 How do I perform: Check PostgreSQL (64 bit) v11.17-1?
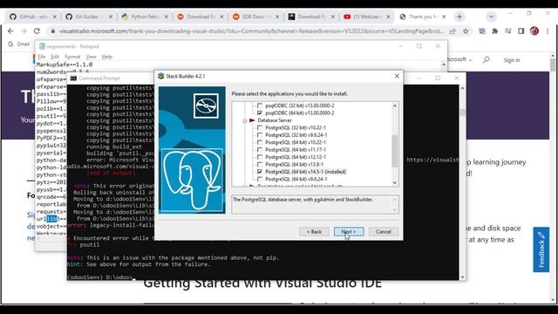click(260, 150)
